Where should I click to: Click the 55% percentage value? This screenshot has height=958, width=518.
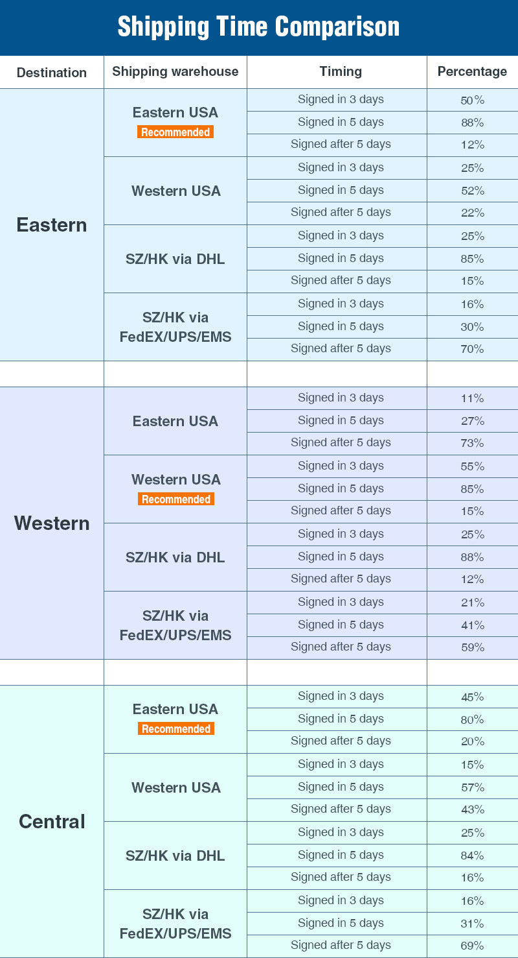click(x=473, y=466)
